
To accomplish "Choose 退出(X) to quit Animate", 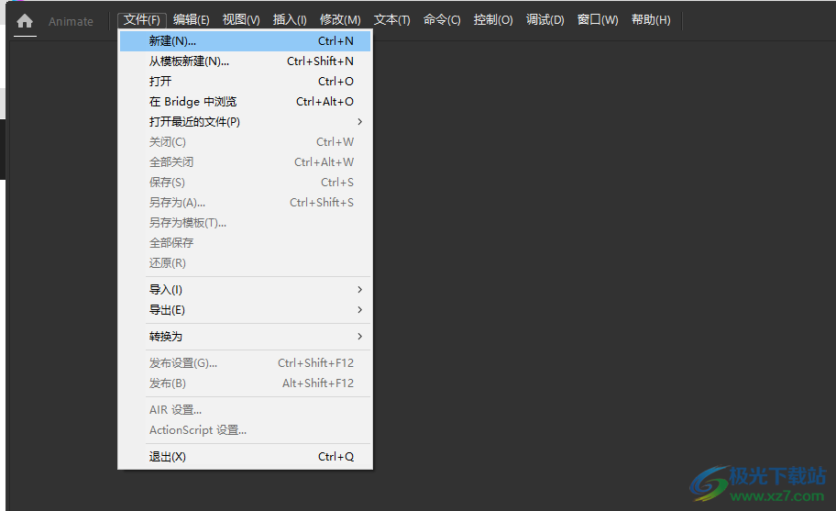I will 245,457.
